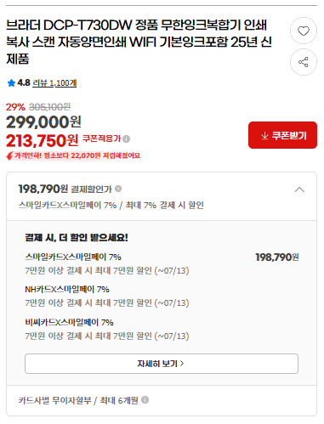Click 가격인하 price drop notice banner

pyautogui.click(x=73, y=155)
